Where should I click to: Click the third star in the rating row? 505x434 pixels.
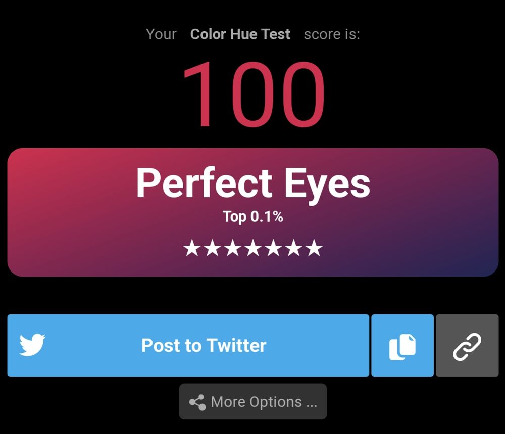tap(232, 248)
